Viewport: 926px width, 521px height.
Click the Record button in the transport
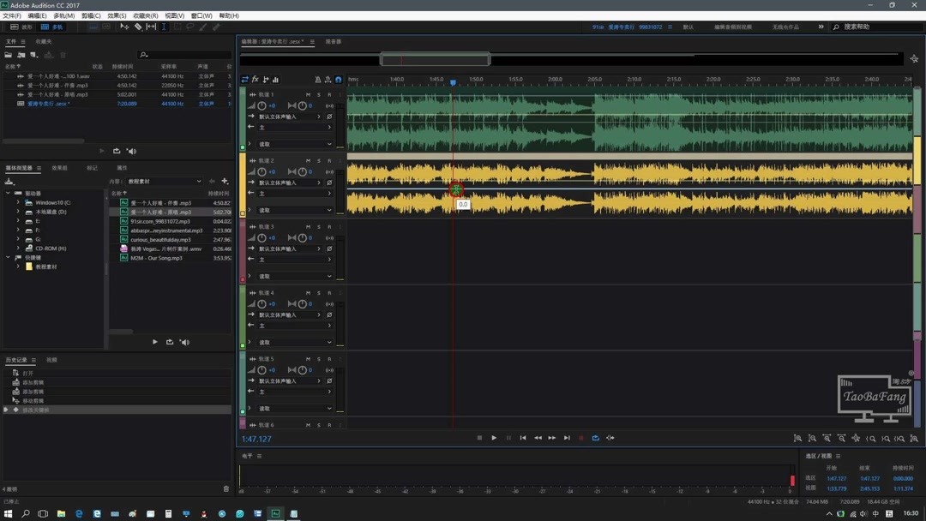coord(582,438)
